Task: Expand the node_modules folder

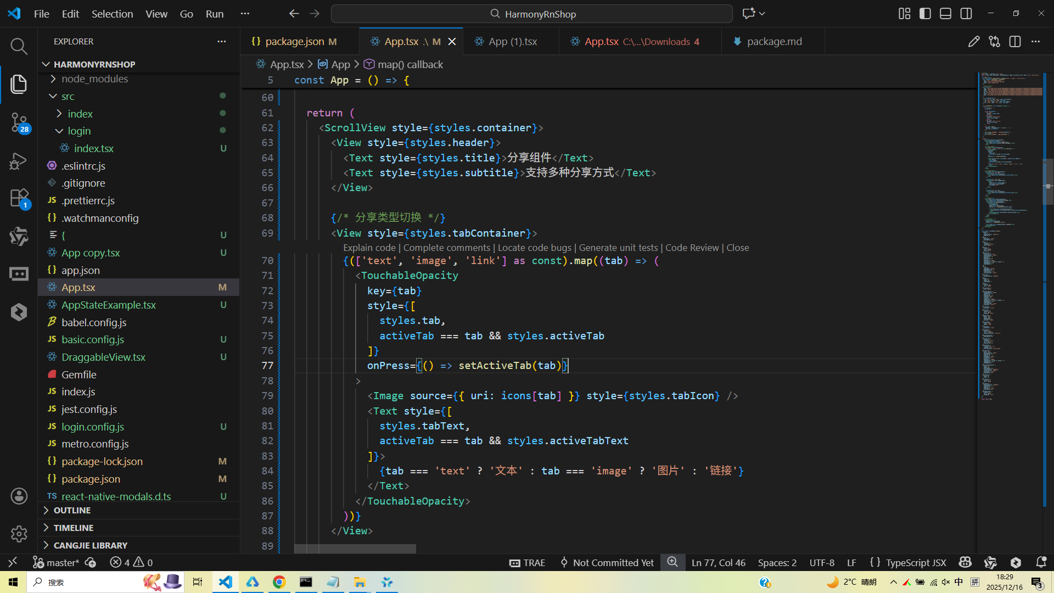Action: (x=94, y=79)
